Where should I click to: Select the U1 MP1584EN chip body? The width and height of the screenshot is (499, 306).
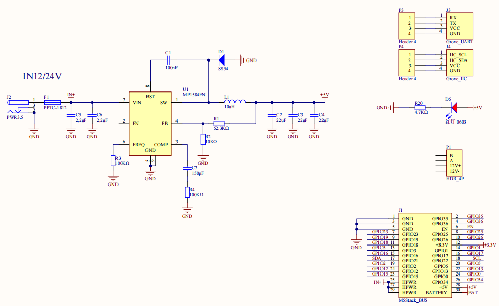tap(150, 122)
